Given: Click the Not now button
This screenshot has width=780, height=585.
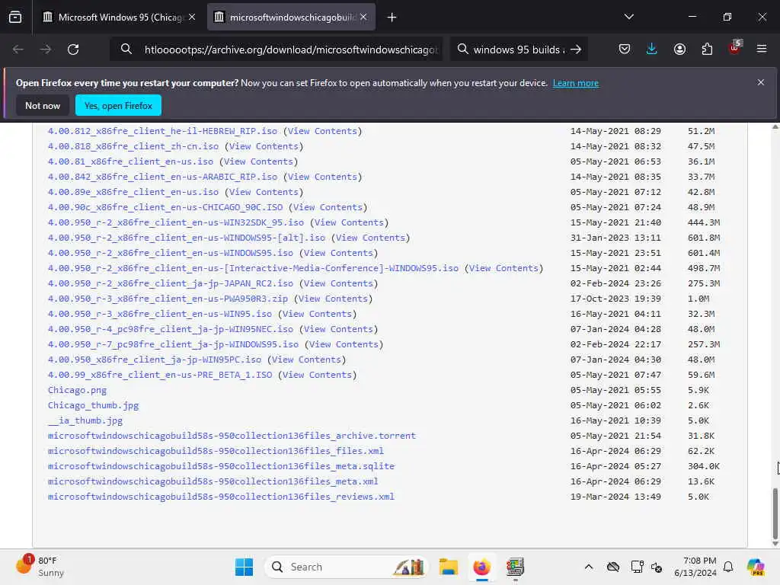Looking at the screenshot, I should (43, 105).
